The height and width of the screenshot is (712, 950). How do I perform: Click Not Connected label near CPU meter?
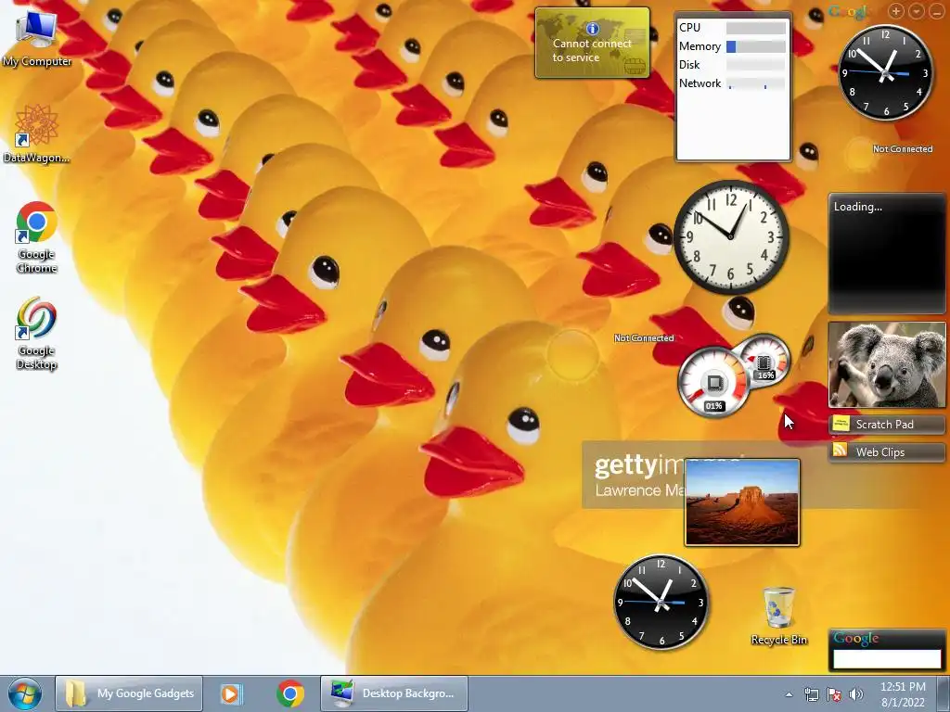pyautogui.click(x=644, y=337)
